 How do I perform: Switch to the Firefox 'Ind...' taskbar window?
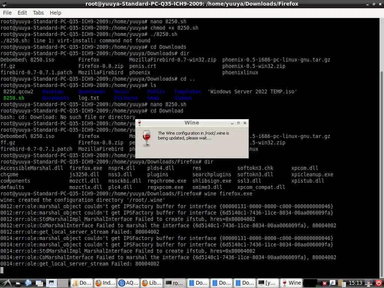tap(105, 283)
